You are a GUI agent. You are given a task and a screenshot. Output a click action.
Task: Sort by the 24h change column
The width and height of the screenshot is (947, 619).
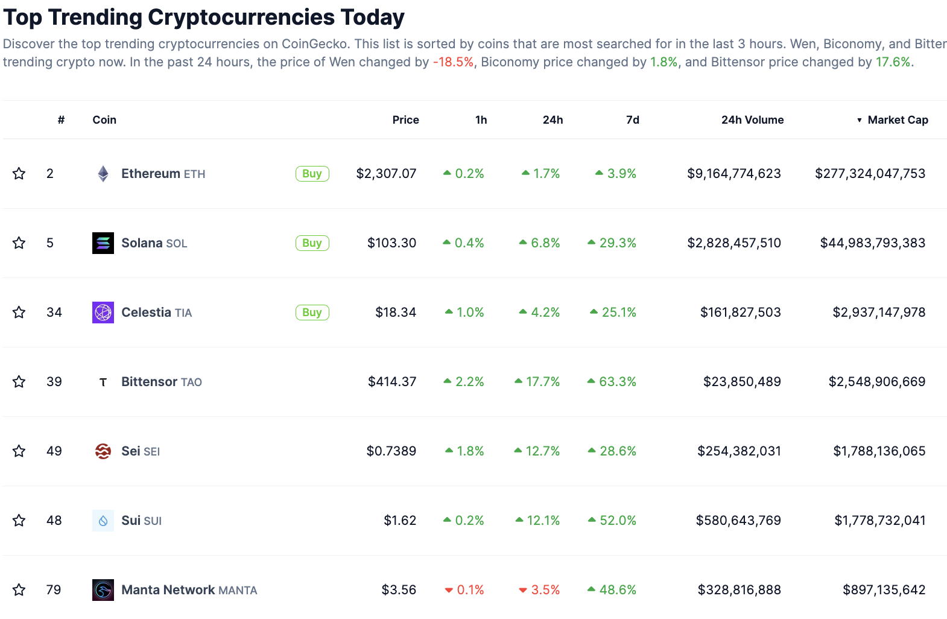pyautogui.click(x=553, y=120)
